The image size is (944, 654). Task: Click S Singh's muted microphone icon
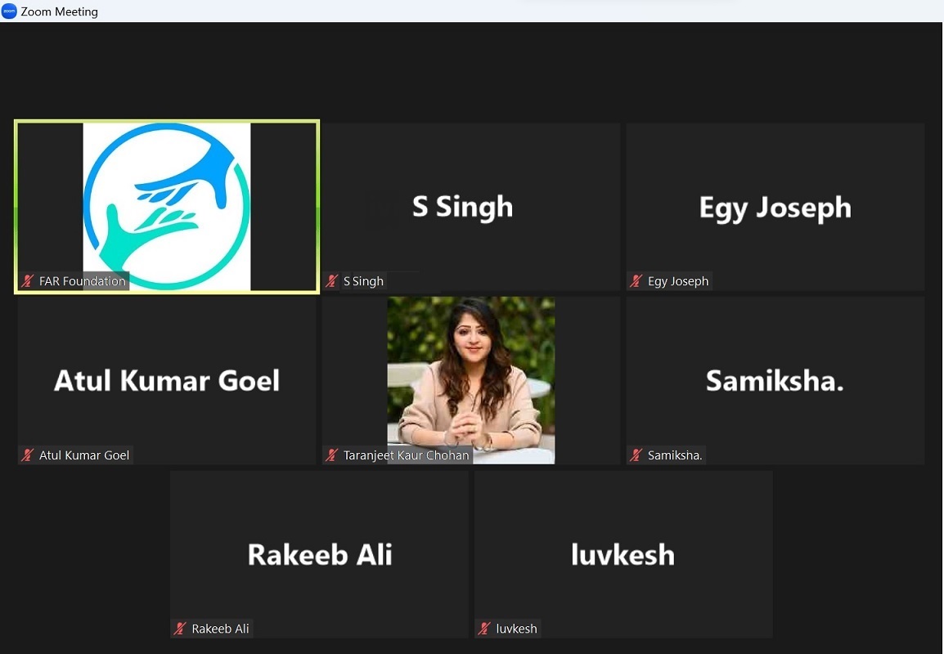[x=332, y=281]
